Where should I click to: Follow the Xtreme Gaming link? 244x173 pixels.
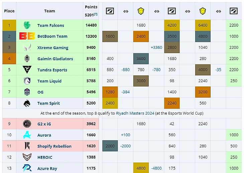(x=53, y=47)
